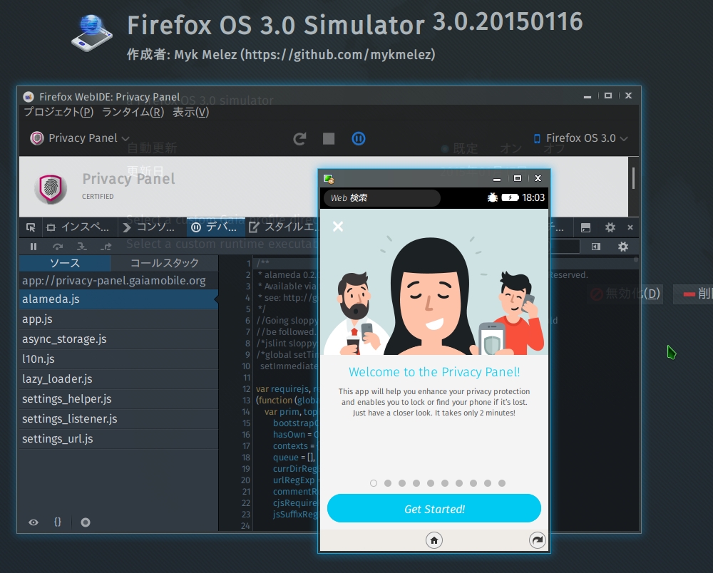This screenshot has height=573, width=713.
Task: Select settings_helper.js in sources list
Action: tap(118, 399)
